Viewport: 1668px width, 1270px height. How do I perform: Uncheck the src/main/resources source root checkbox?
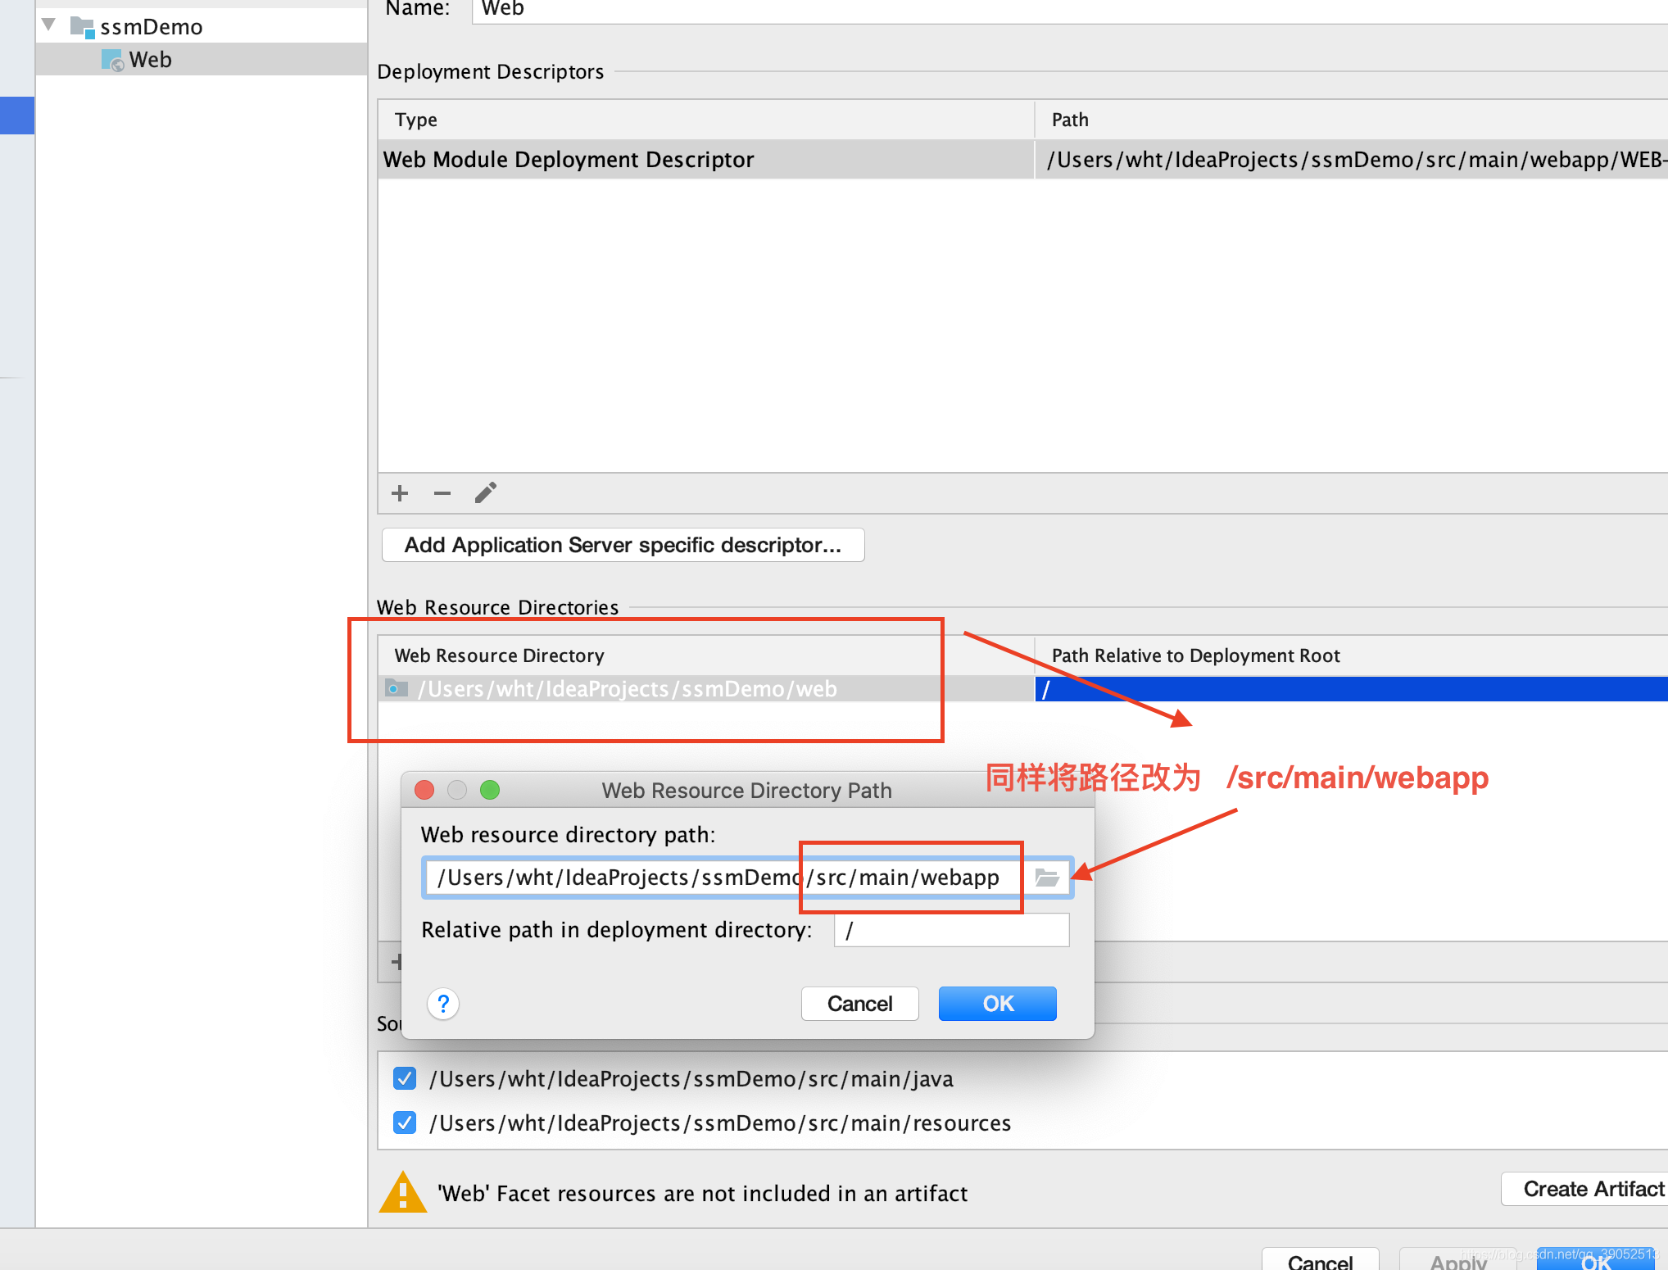tap(405, 1123)
